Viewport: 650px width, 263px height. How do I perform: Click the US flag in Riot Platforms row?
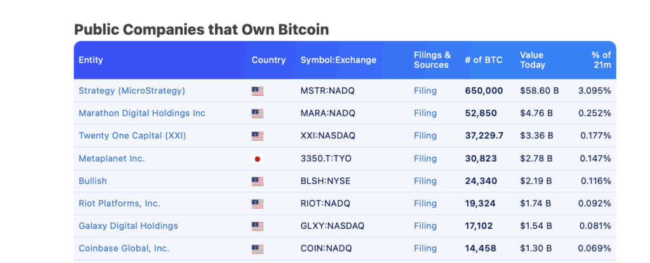[258, 204]
